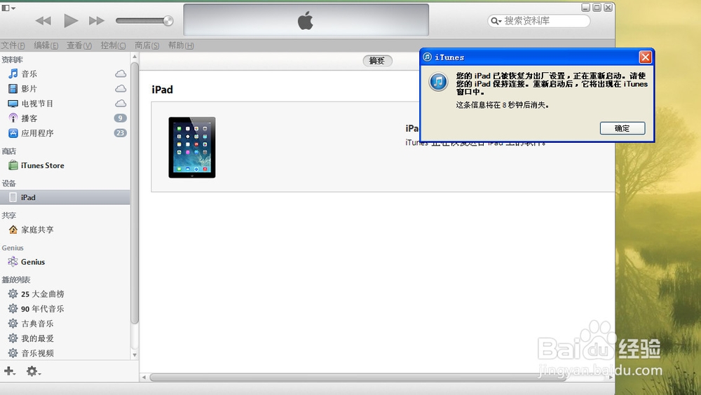
Task: Click the sidebar vertical scrollbar thumb
Action: click(x=135, y=193)
